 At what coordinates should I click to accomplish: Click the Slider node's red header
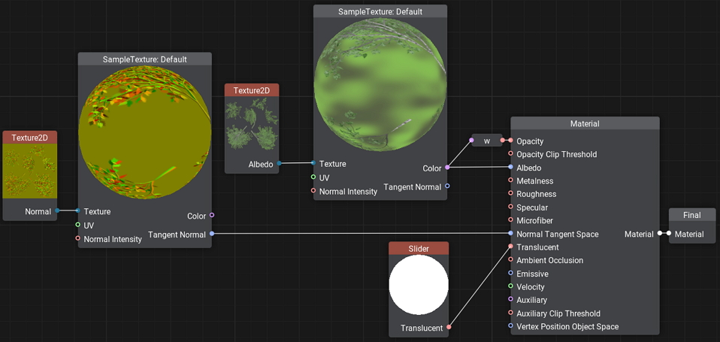419,249
